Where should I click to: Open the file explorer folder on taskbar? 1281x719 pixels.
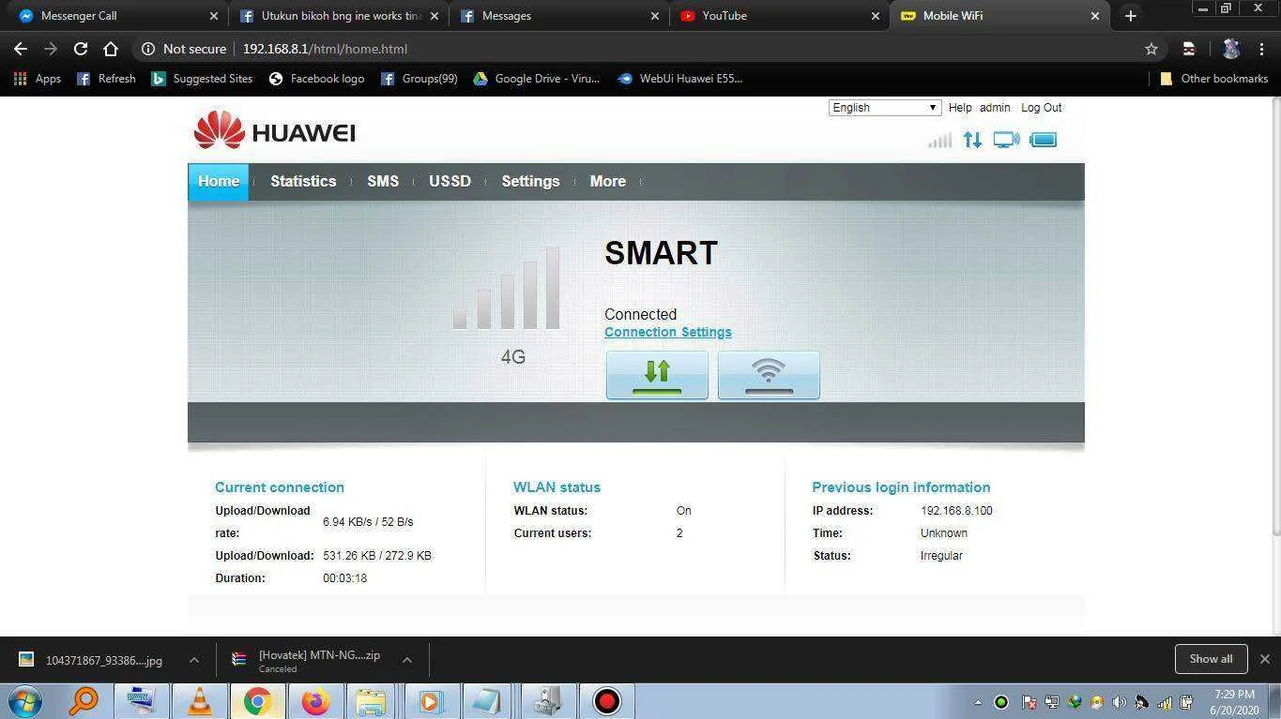pos(371,701)
